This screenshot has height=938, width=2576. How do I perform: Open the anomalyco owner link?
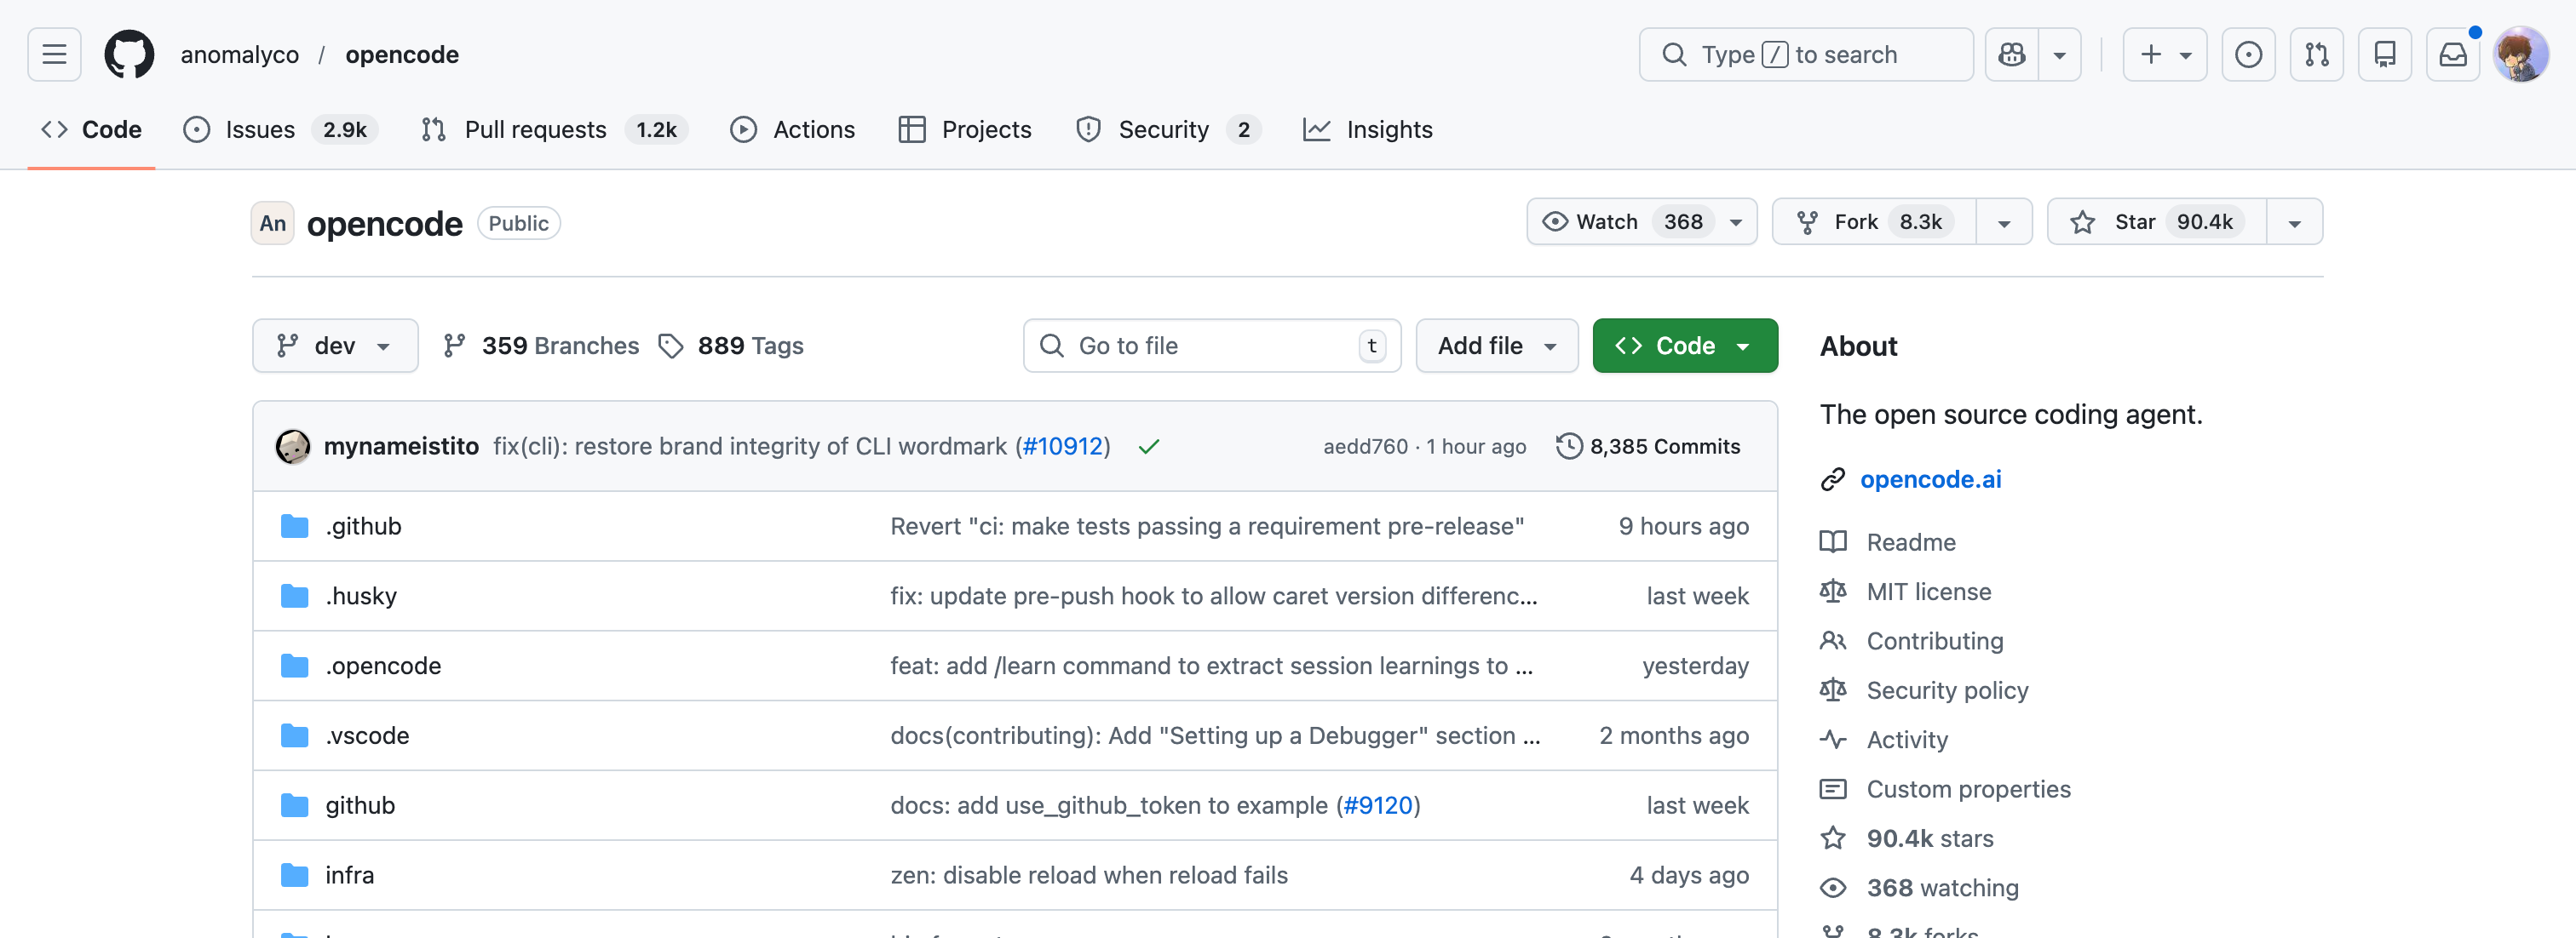click(239, 54)
